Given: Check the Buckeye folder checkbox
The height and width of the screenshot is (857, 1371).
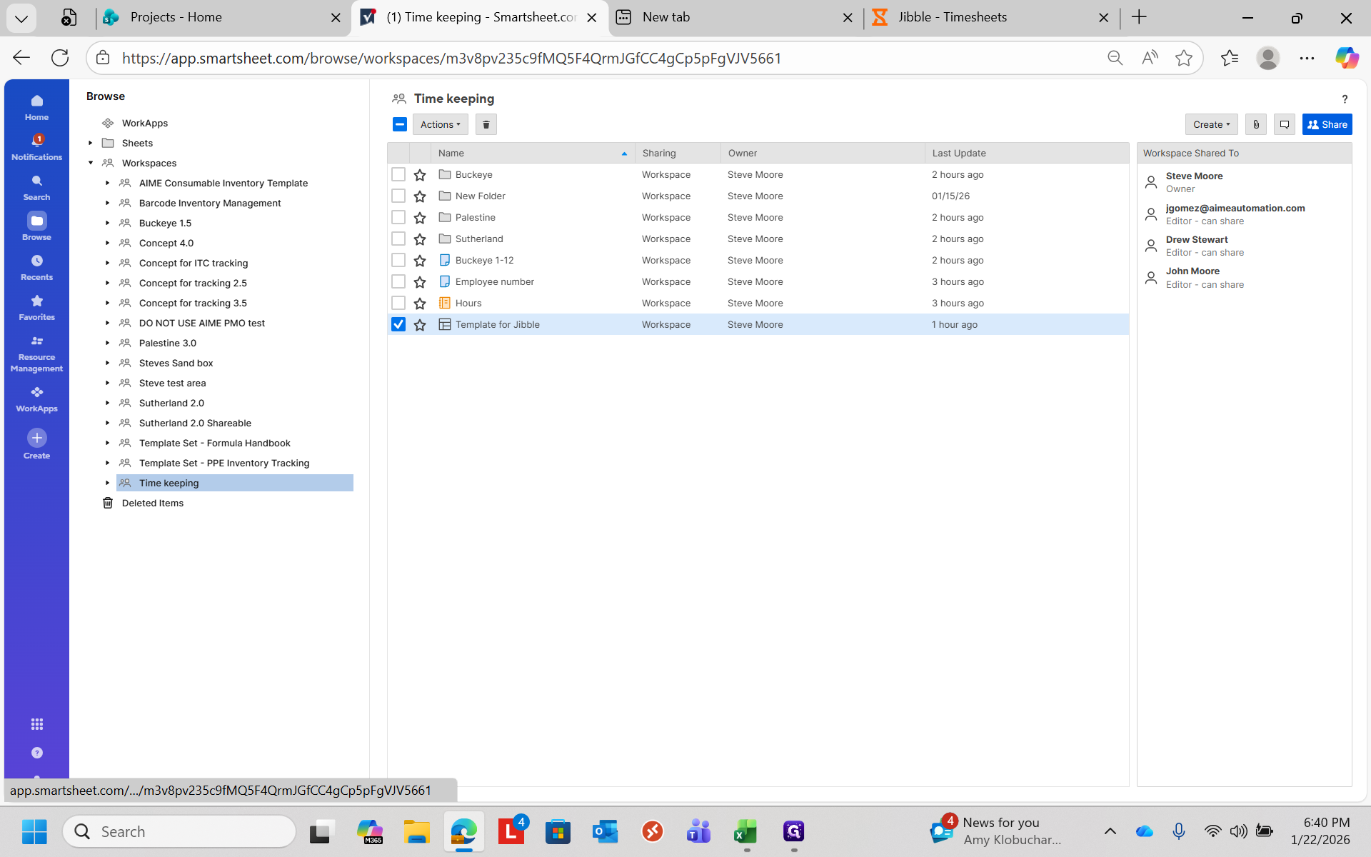Looking at the screenshot, I should click(398, 174).
